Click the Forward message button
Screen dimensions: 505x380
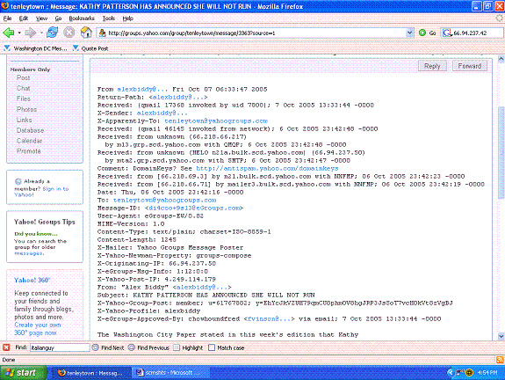click(470, 66)
